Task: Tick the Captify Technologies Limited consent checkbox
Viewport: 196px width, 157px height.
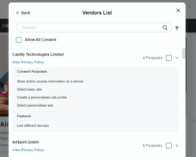Action: [169, 58]
